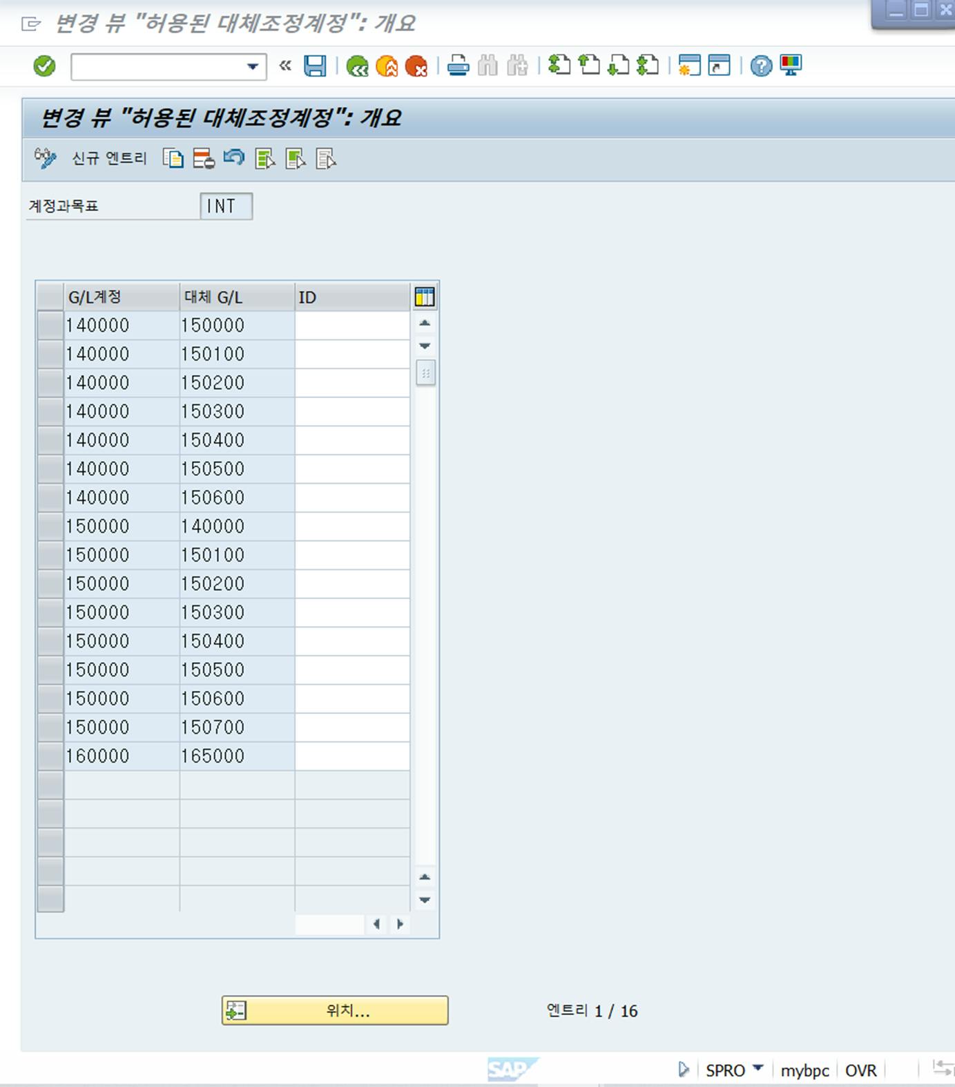Open table column settings icon
The height and width of the screenshot is (1087, 955).
[x=425, y=297]
